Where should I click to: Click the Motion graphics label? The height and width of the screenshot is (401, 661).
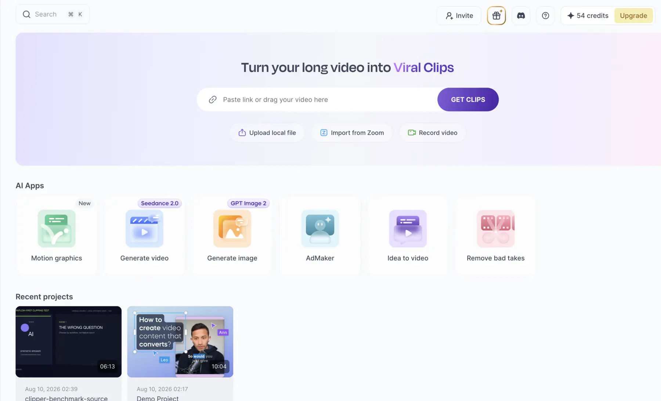[57, 258]
